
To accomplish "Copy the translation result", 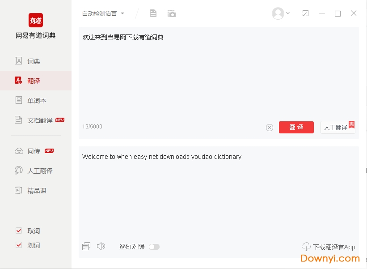I will click(86, 246).
